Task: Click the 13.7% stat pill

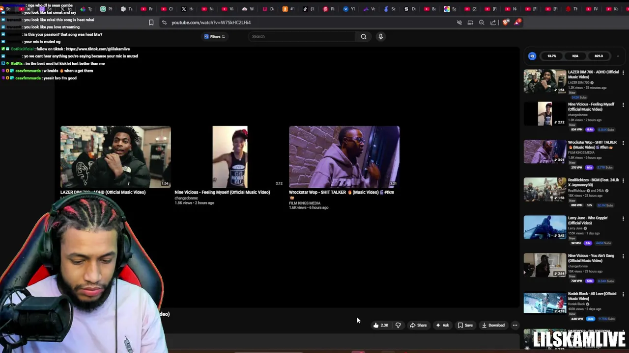Action: (552, 56)
